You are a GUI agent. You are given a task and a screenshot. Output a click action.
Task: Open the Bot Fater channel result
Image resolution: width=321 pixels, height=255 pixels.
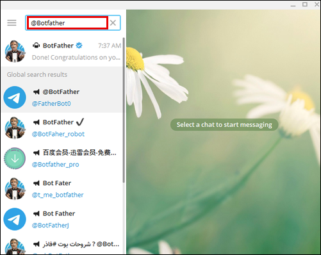tap(62, 189)
